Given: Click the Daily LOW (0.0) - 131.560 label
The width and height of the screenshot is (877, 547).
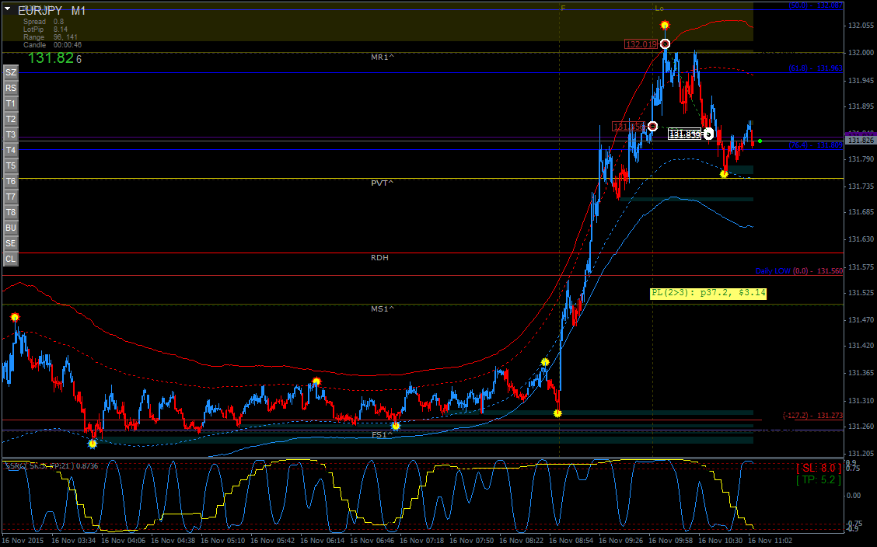Looking at the screenshot, I should point(799,271).
